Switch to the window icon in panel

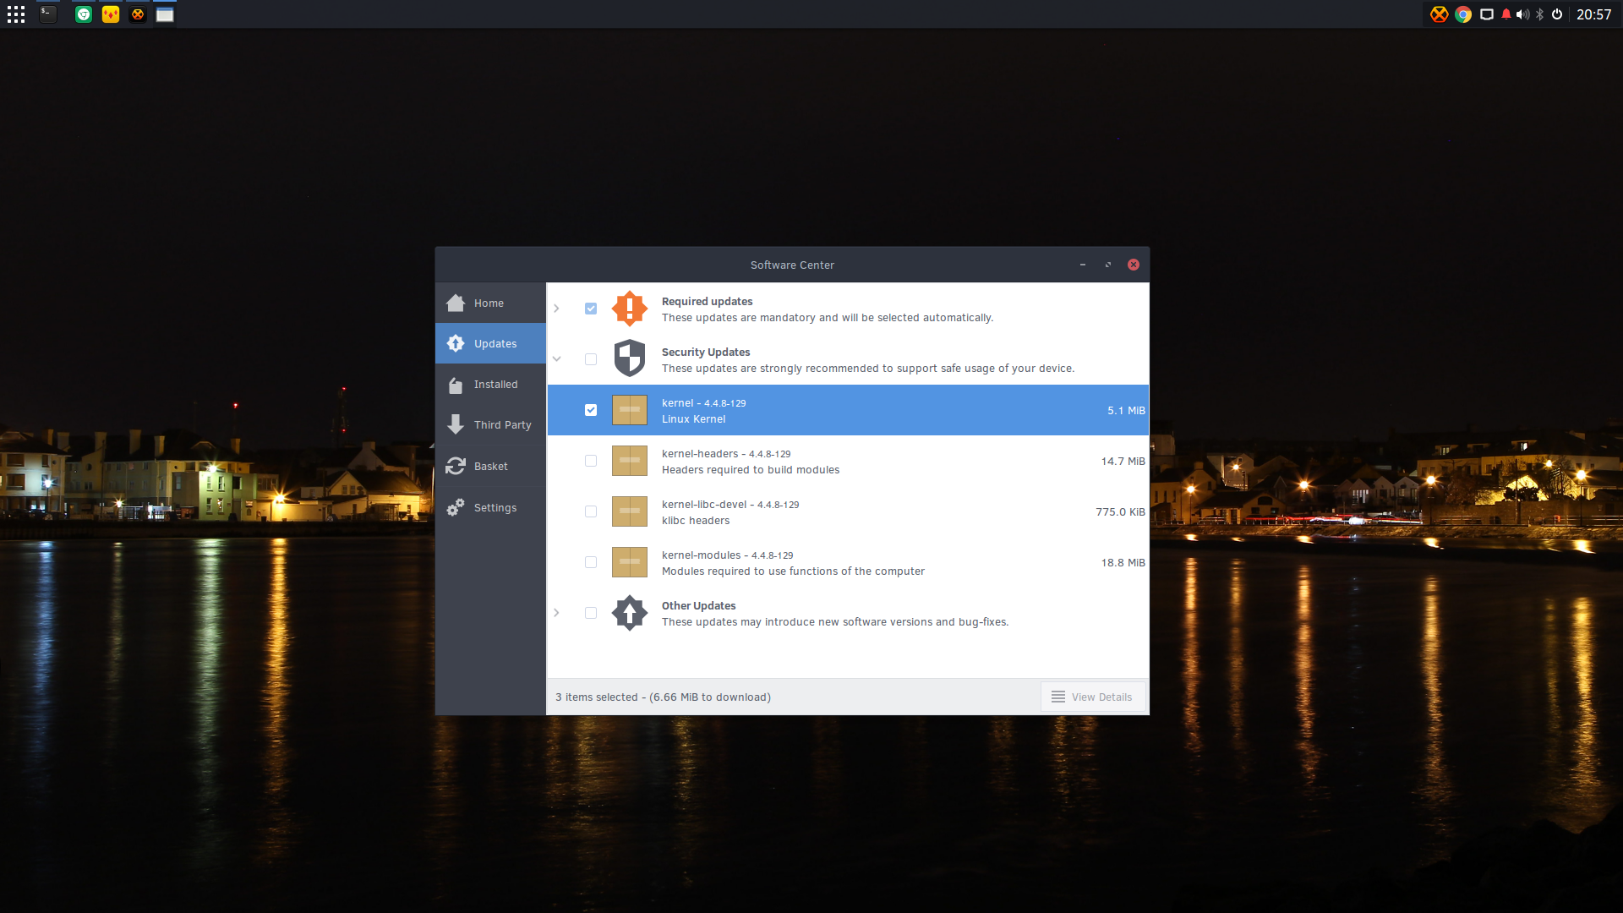coord(165,14)
